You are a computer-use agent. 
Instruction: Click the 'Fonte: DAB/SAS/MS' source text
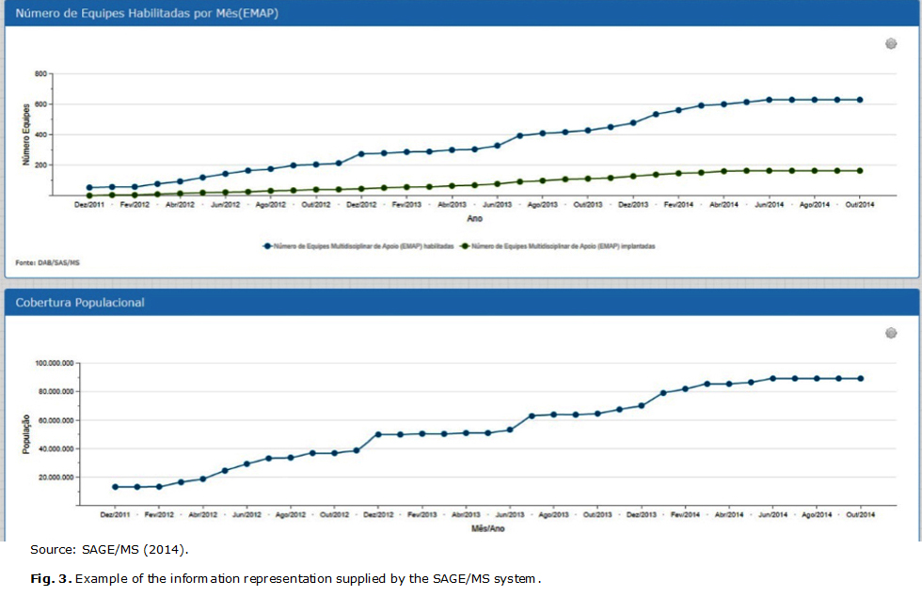[47, 263]
